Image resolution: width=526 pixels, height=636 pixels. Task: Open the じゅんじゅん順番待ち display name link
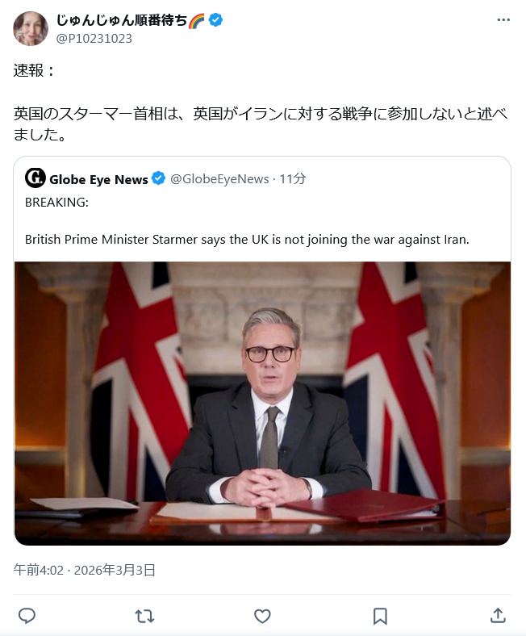click(x=121, y=20)
